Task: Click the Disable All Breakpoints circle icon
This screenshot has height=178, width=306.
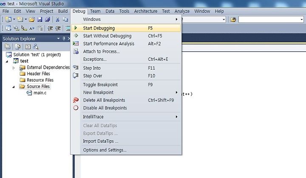Action: (x=76, y=108)
